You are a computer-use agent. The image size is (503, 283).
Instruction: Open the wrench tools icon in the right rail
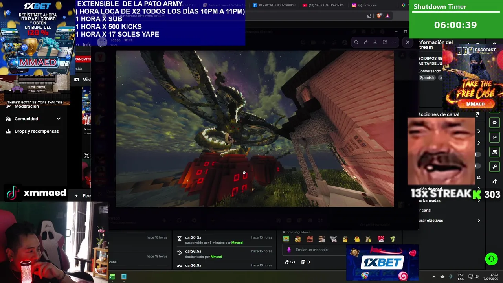pos(495,167)
